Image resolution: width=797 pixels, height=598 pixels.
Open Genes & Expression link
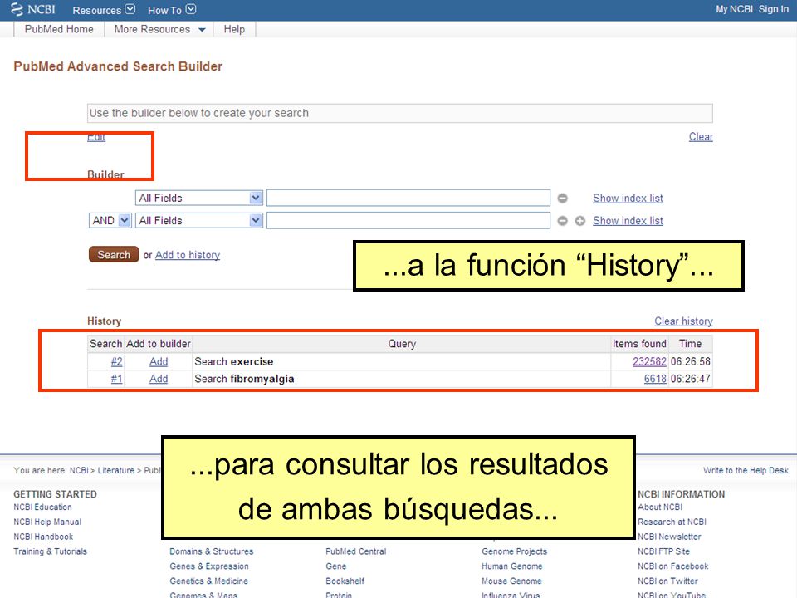(209, 566)
